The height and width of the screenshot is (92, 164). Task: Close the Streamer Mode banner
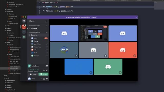coord(136,17)
